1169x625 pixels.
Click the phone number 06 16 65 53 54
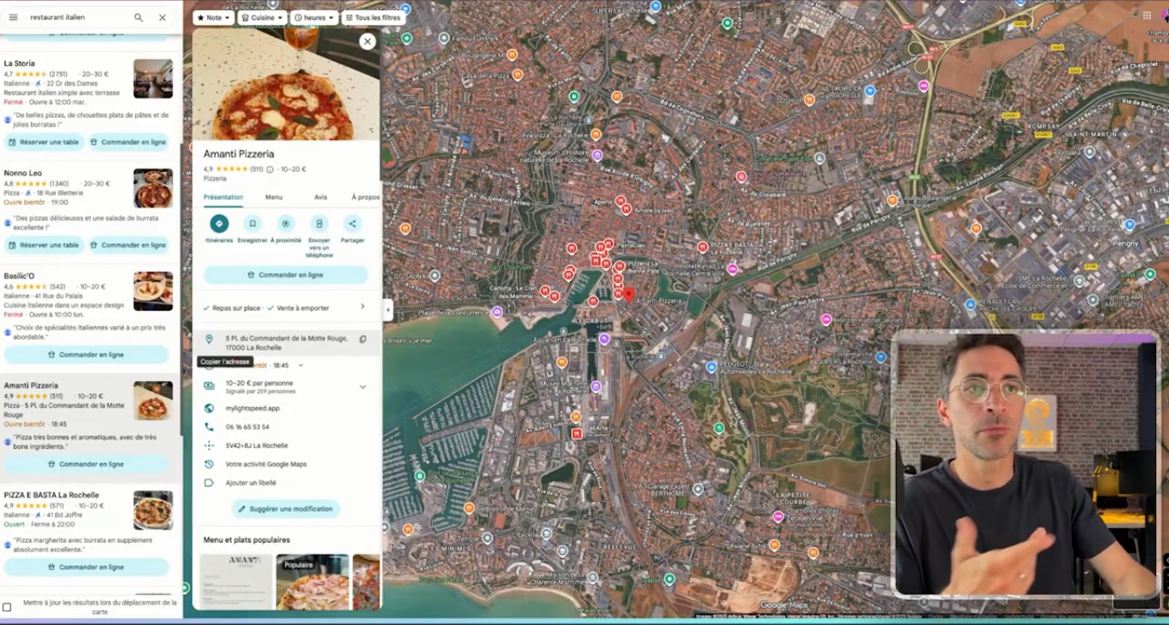point(247,426)
